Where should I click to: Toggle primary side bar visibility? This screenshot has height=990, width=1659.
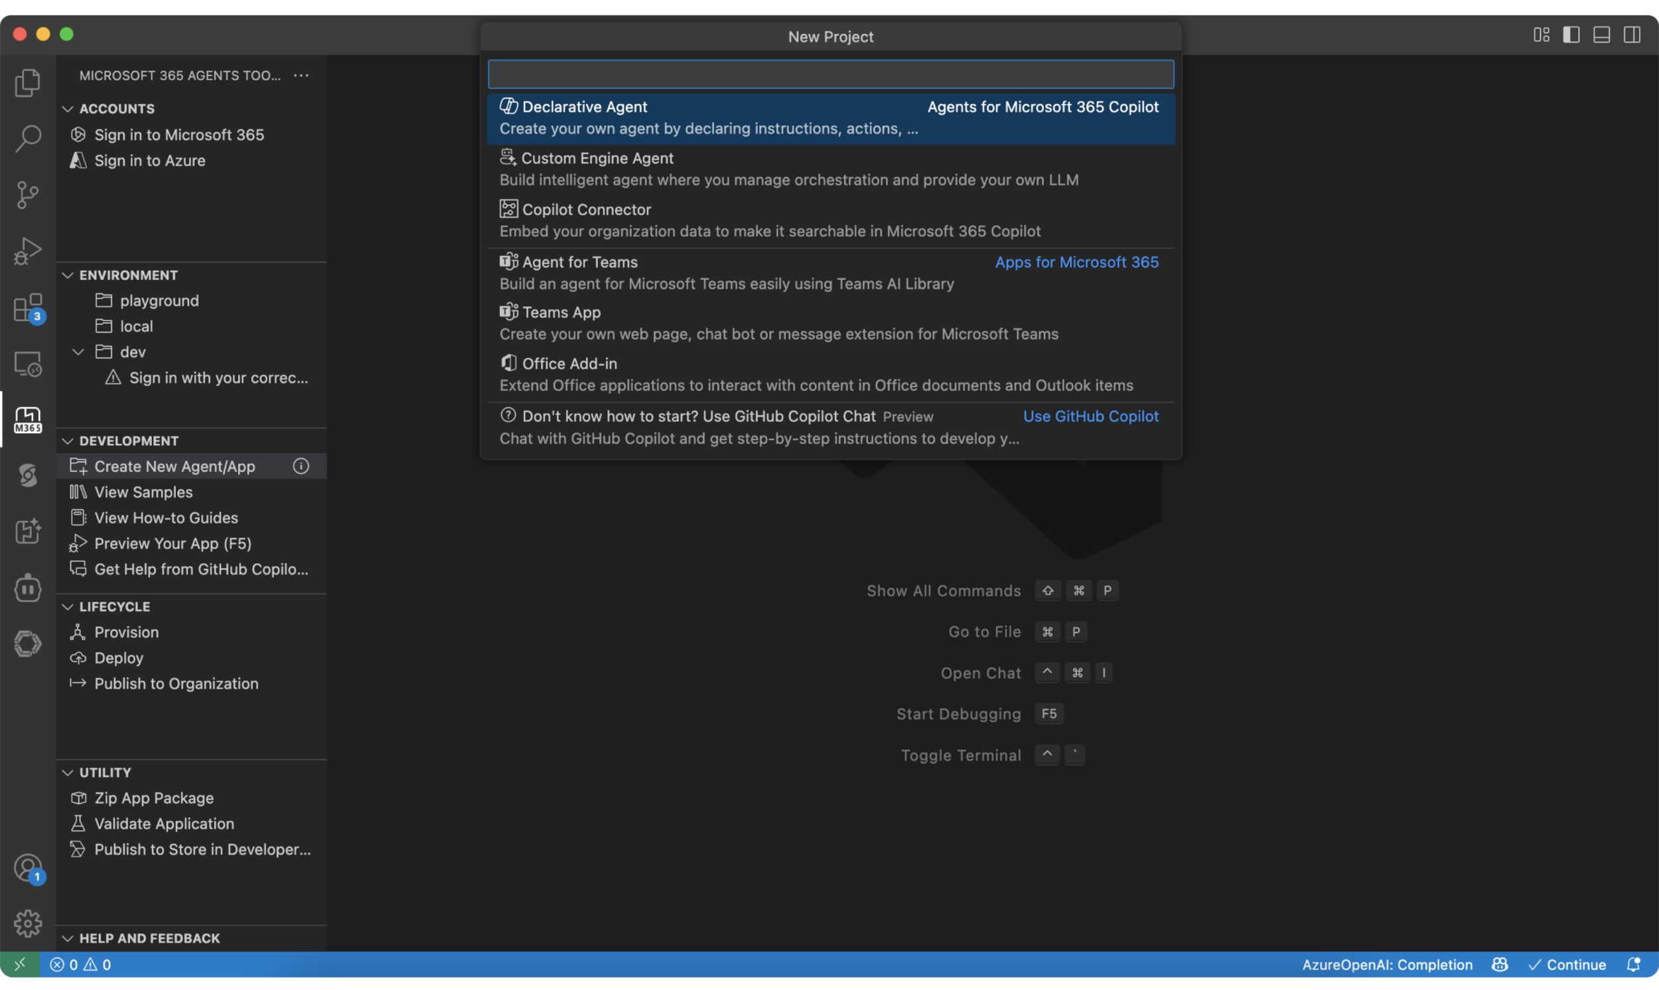(x=1571, y=34)
